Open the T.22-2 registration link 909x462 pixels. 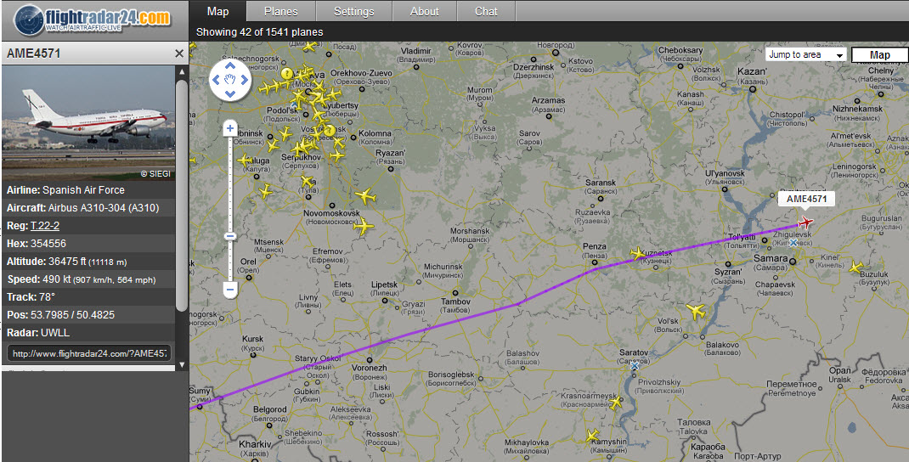pos(45,226)
